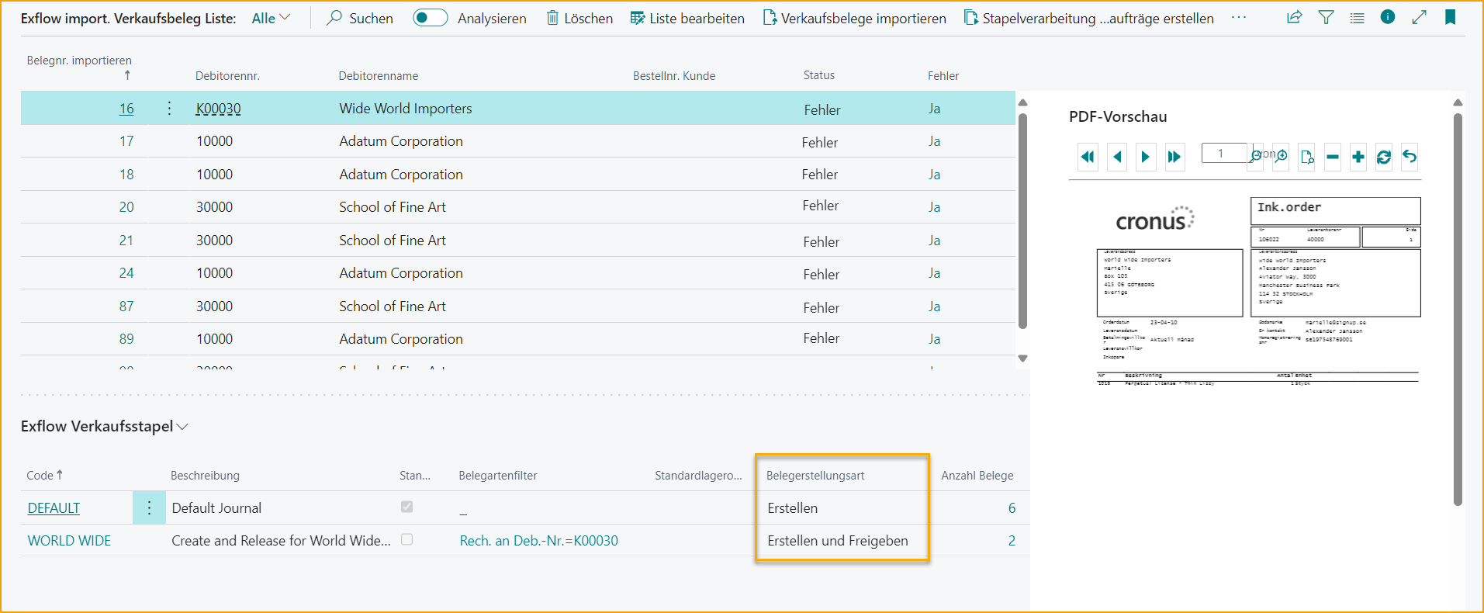
Task: Toggle Standard checkbox for DEFAULT journal
Action: pos(406,507)
